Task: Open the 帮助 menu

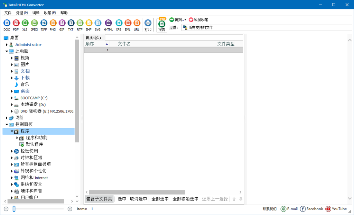Action: [x=64, y=13]
